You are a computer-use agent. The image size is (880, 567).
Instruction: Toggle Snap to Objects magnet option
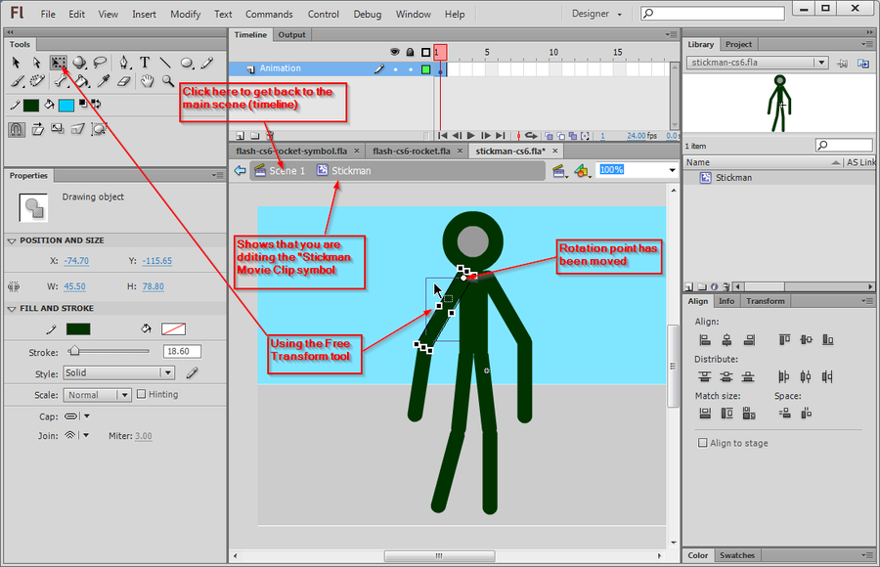[x=16, y=128]
